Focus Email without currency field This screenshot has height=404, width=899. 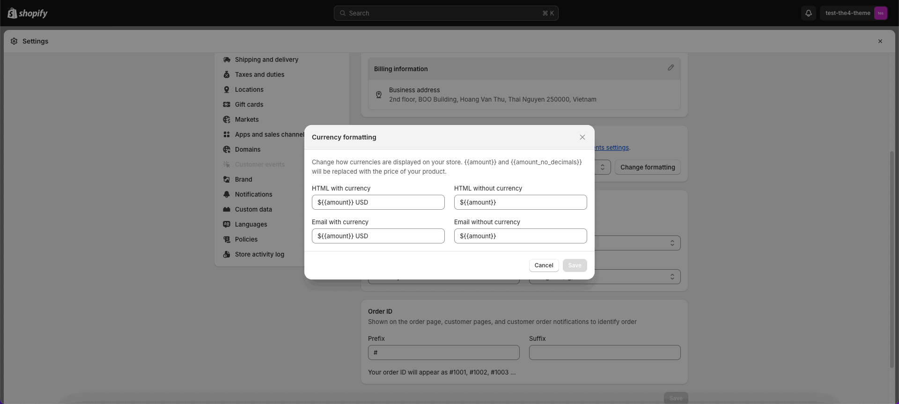[x=521, y=236]
